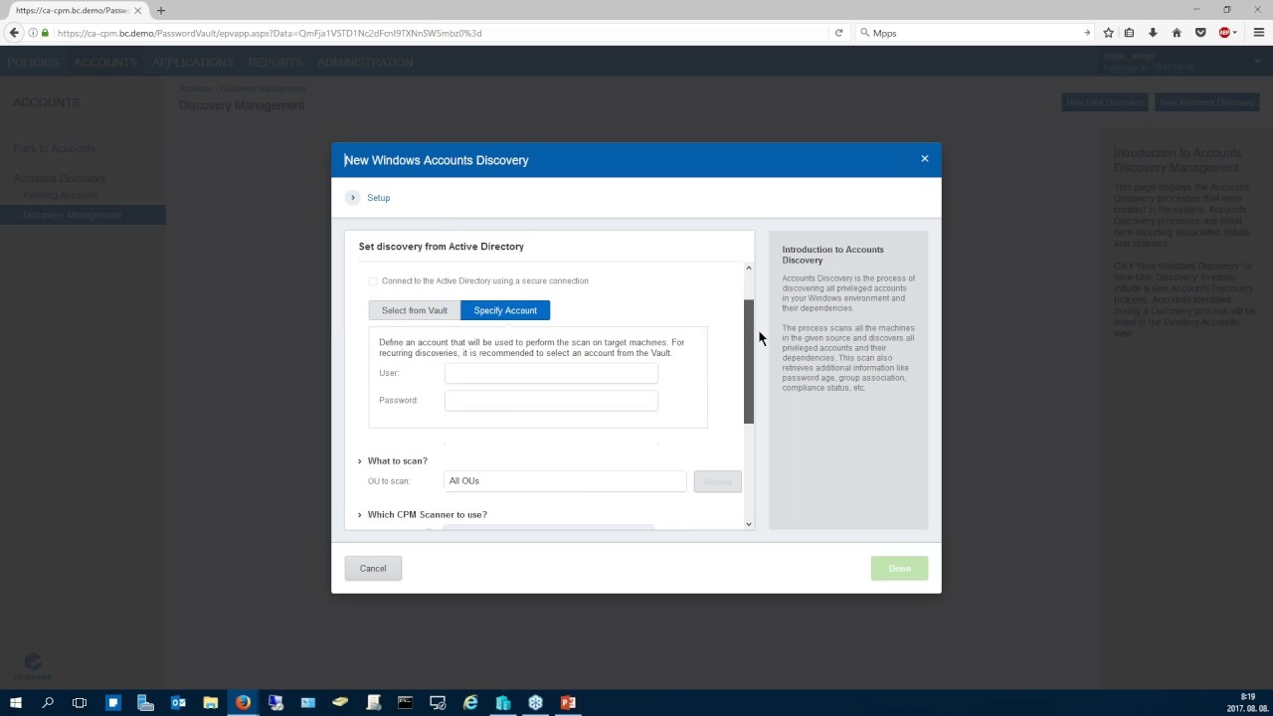
Task: Expand the Which CPM Scanner to use? section
Action: click(360, 515)
